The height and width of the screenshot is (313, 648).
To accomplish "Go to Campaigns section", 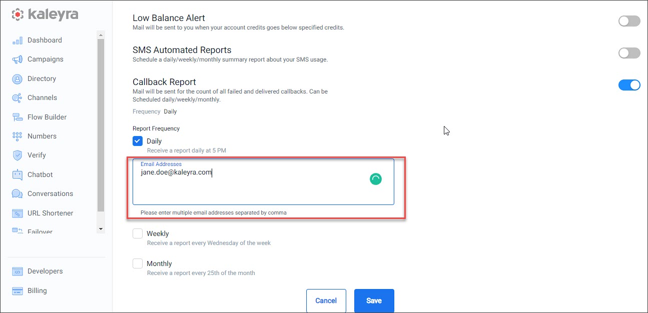I will (x=46, y=59).
